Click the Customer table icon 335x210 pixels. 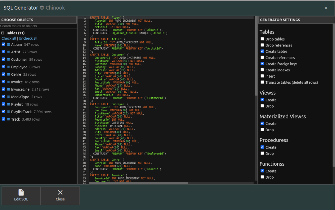8,60
